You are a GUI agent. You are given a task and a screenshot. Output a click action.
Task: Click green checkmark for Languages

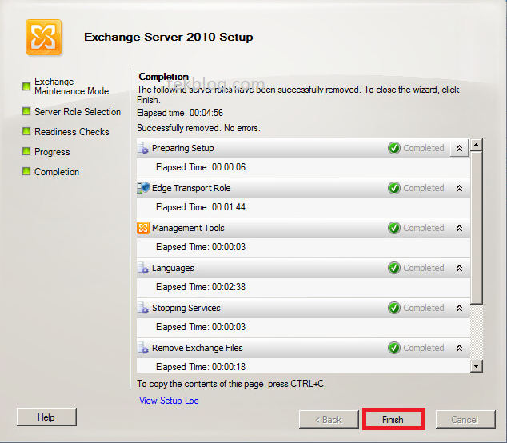coord(393,268)
